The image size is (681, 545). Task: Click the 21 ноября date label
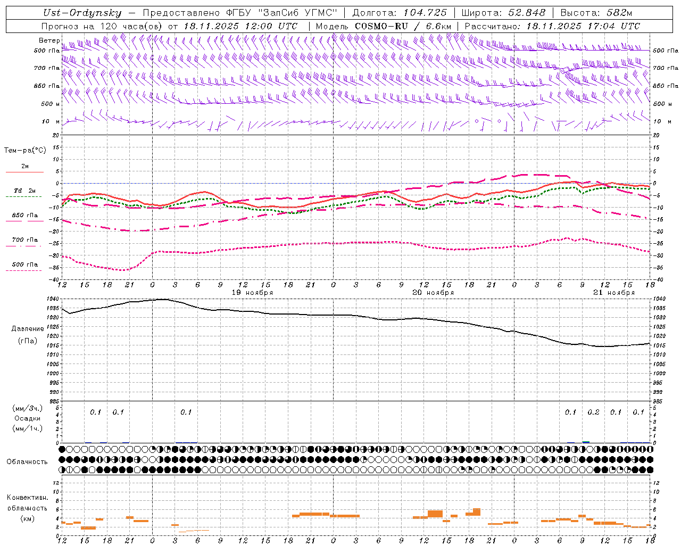(614, 293)
